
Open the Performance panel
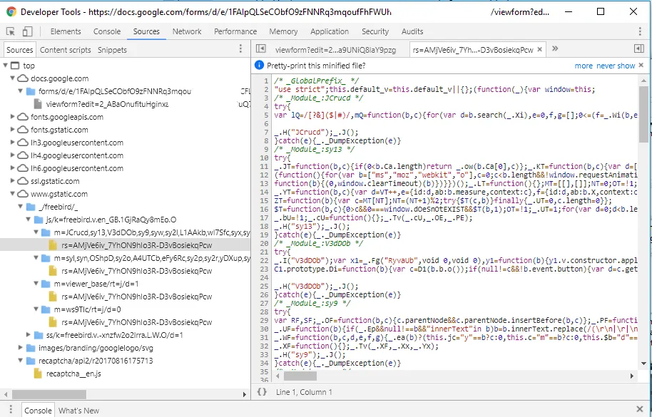235,31
